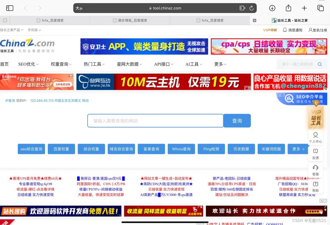The width and height of the screenshot is (330, 225).
Task: Click the ChinaZ.com logo
Action: point(27,46)
